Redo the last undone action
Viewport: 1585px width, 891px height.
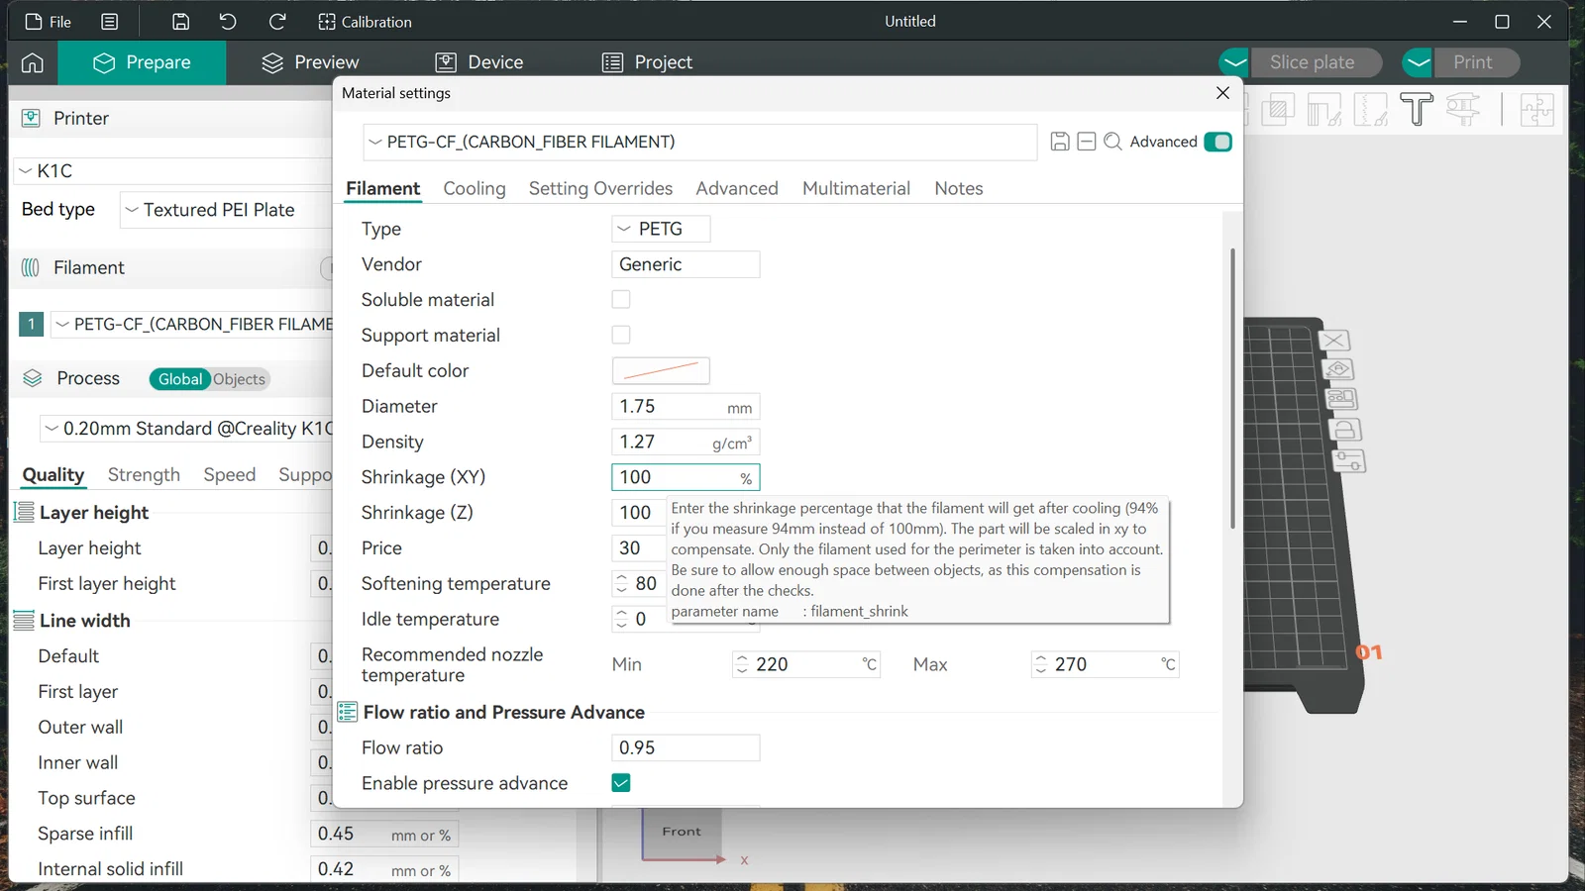pos(277,22)
